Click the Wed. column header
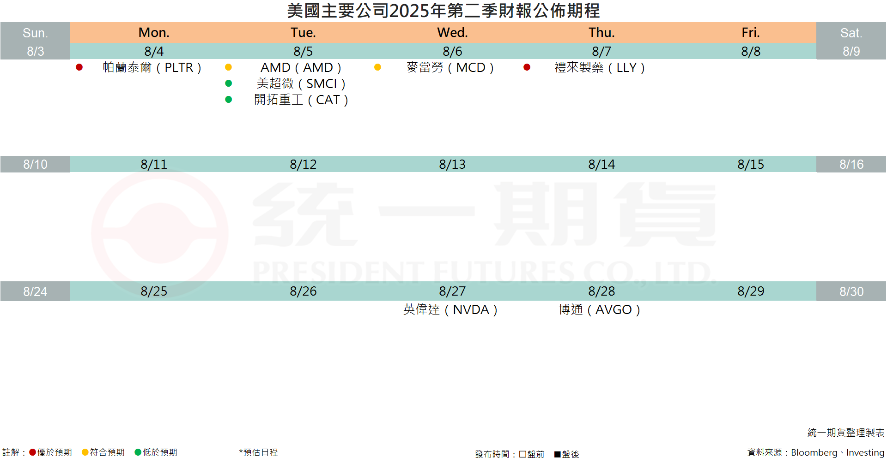 click(x=452, y=33)
